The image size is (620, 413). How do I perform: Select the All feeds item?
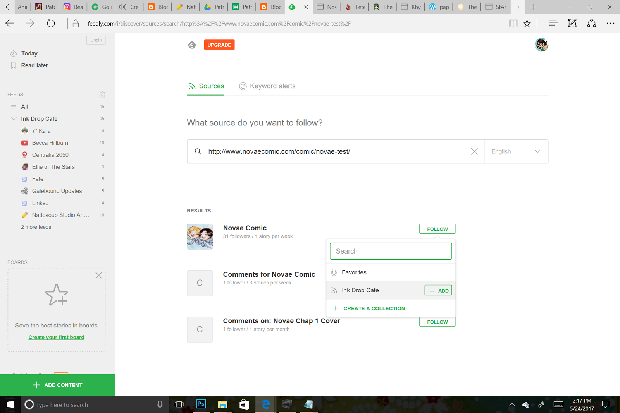tap(25, 106)
